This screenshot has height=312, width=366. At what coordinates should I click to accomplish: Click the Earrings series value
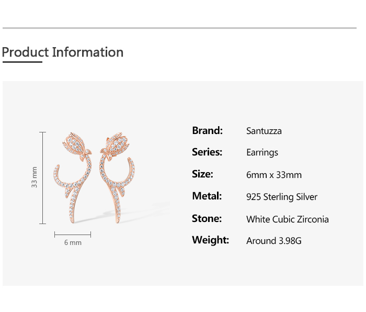click(262, 153)
